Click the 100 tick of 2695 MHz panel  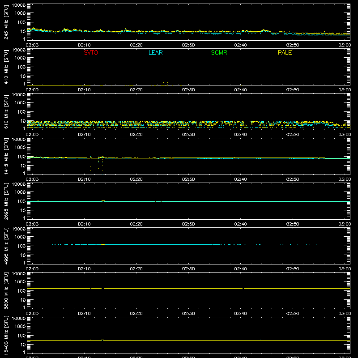(21, 201)
